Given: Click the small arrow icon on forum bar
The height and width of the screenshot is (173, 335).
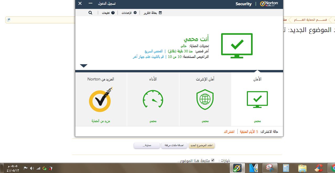Looking at the screenshot, I should [8, 20].
